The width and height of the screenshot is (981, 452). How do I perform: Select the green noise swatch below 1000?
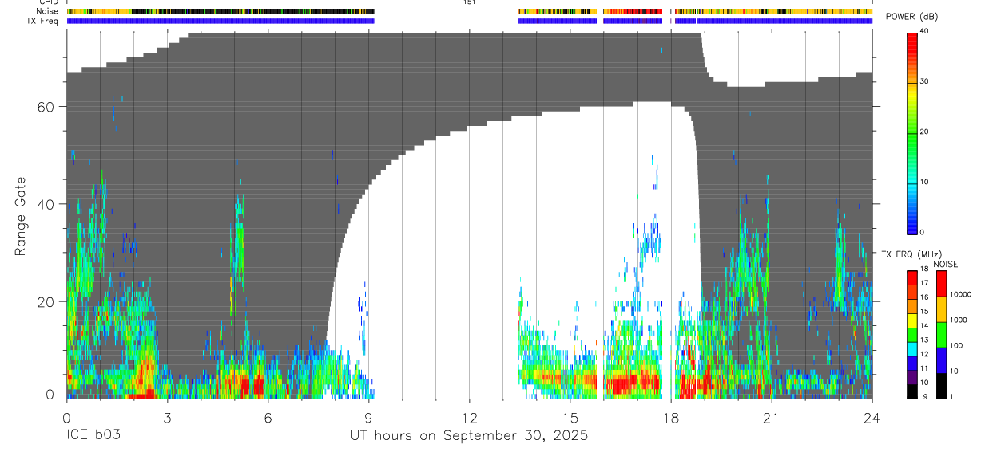(942, 335)
